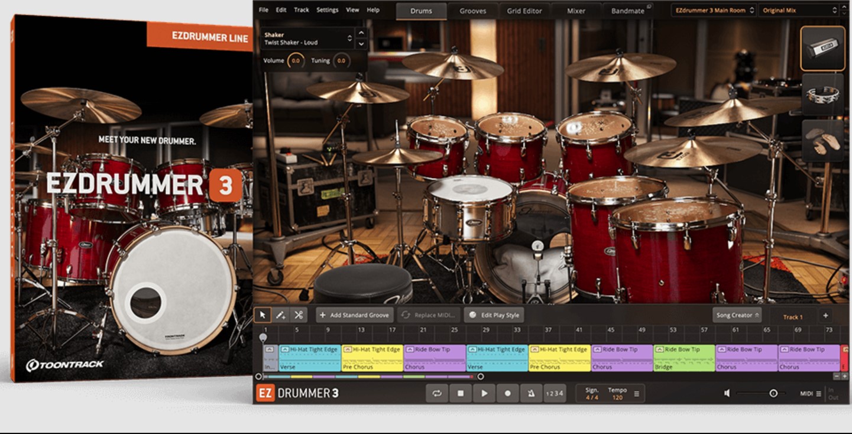Select the first yellow Pre Chorus block
The image size is (852, 434).
[x=372, y=358]
